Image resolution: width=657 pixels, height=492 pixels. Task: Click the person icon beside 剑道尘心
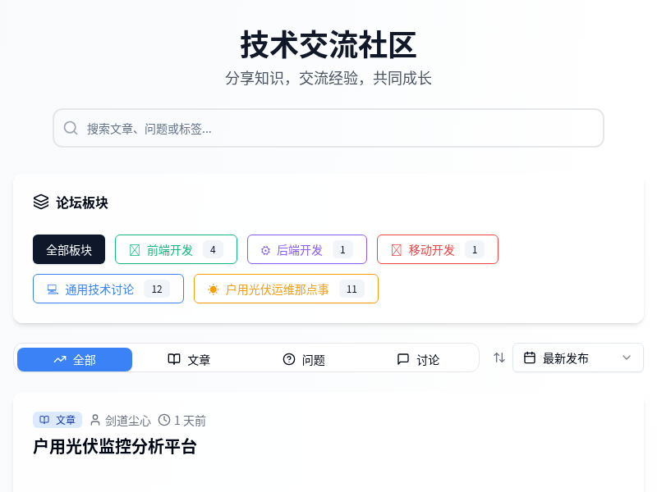tap(94, 420)
